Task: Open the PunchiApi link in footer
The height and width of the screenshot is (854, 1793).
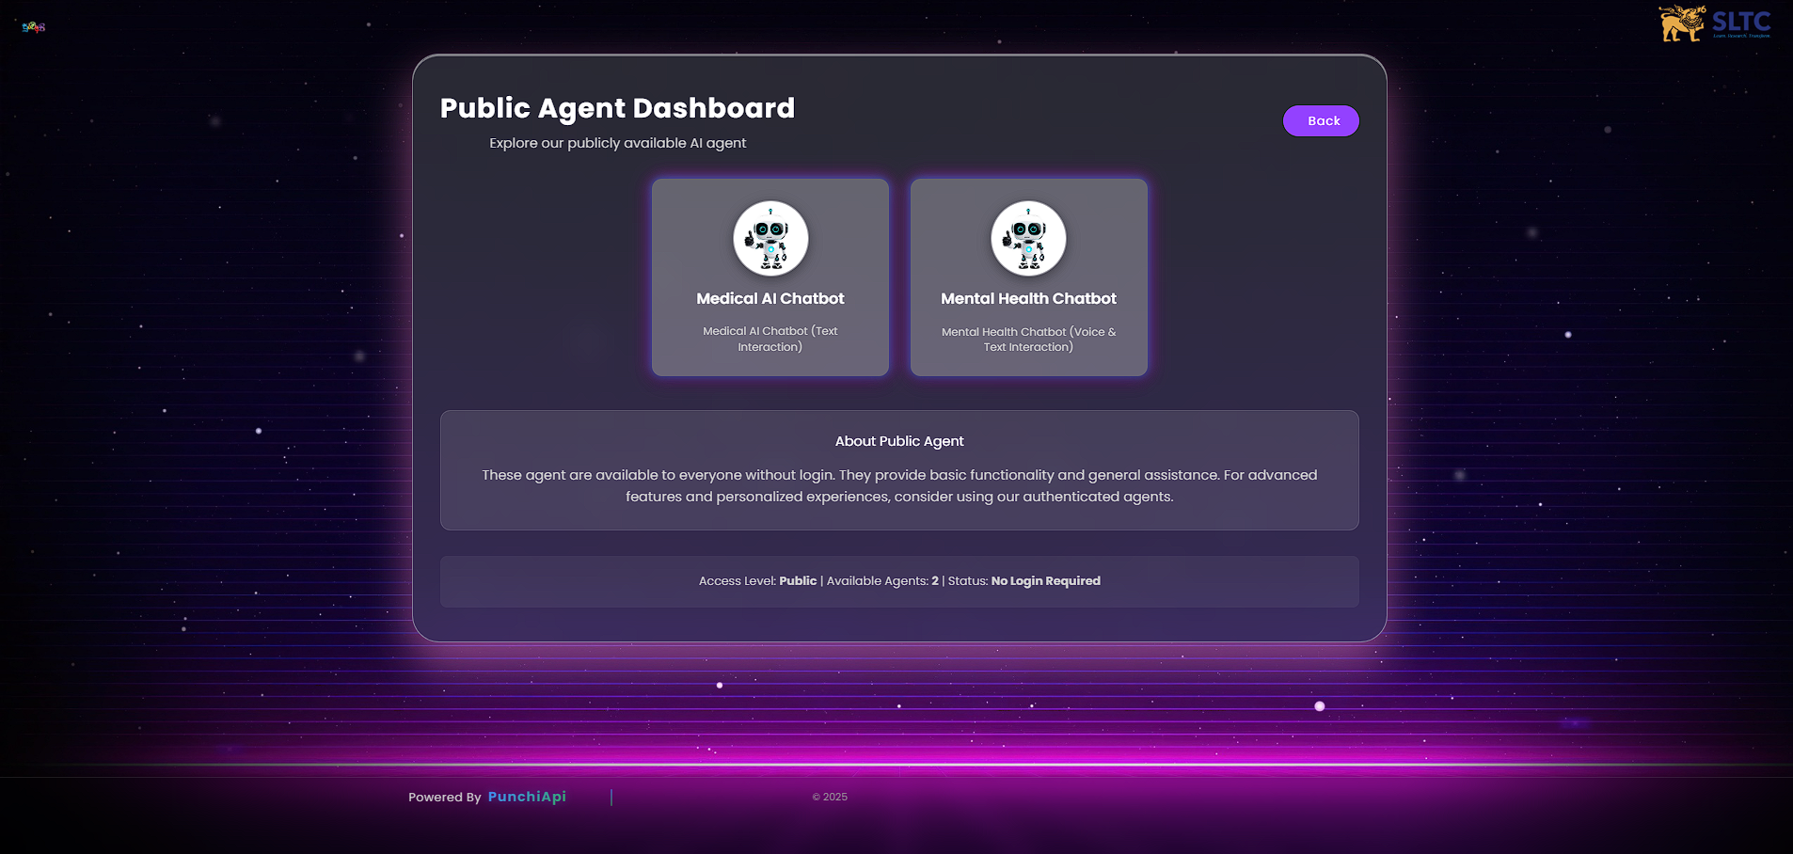Action: 527,797
